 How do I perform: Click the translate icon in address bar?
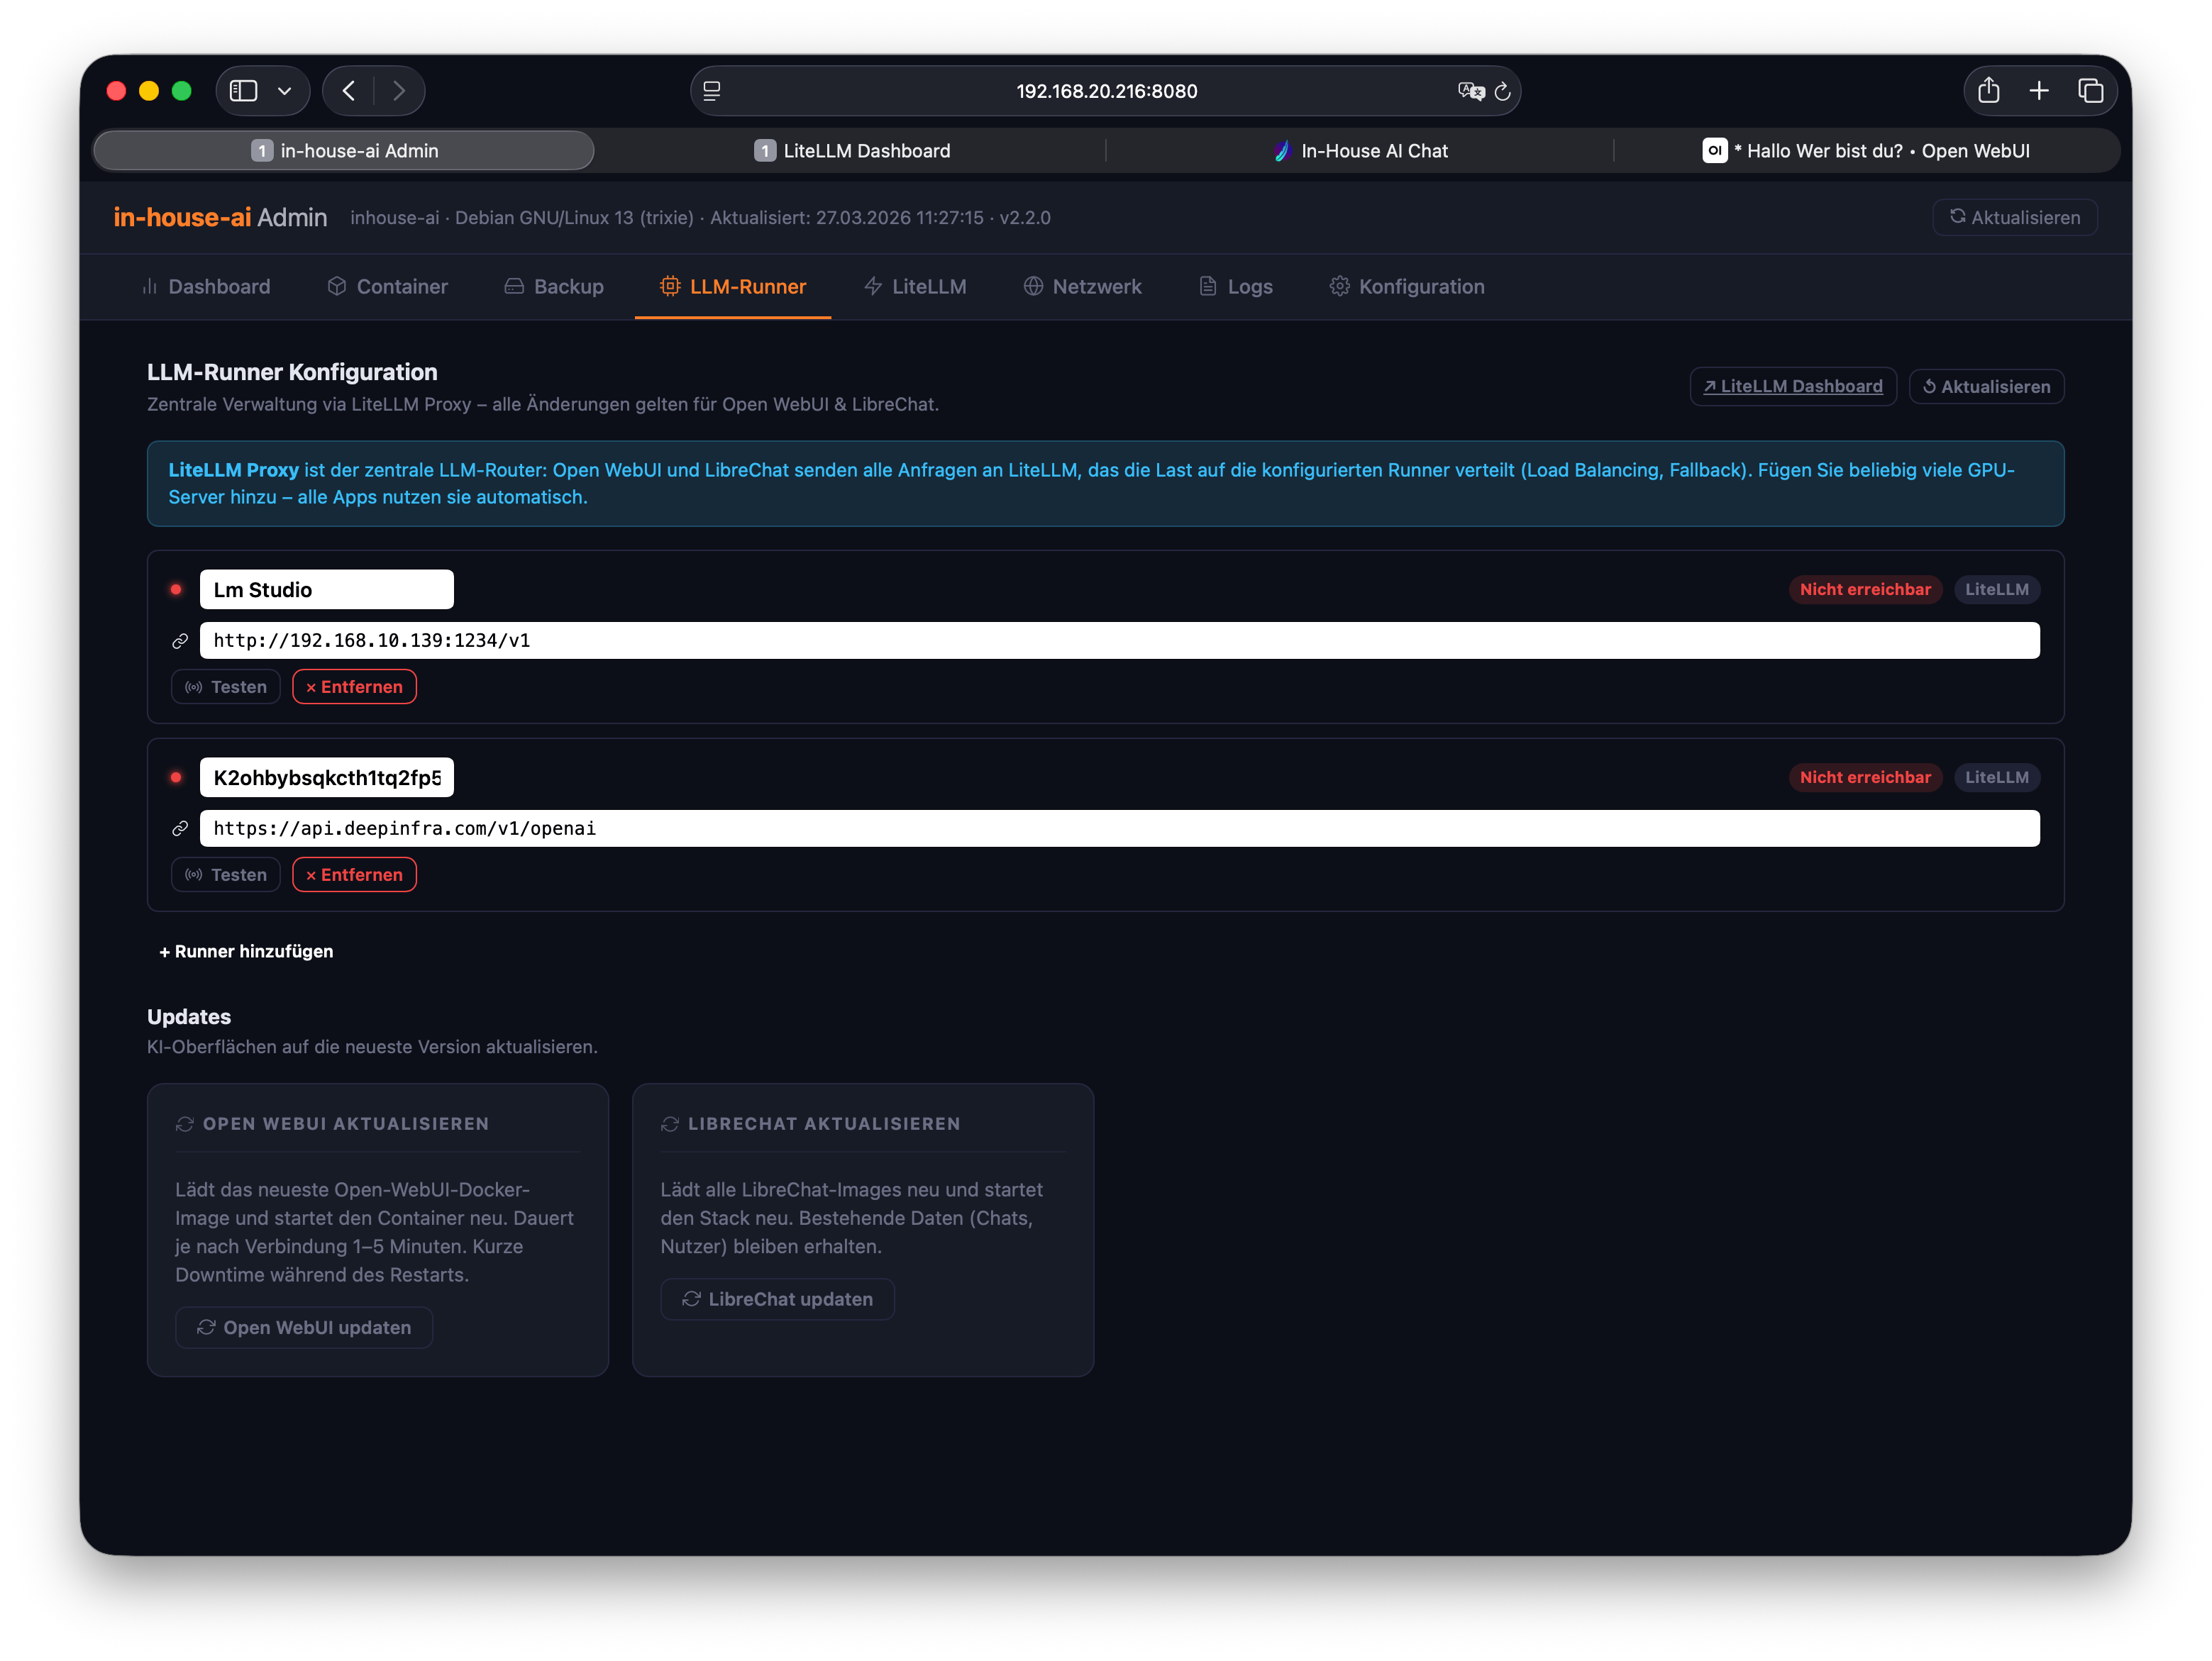1470,92
